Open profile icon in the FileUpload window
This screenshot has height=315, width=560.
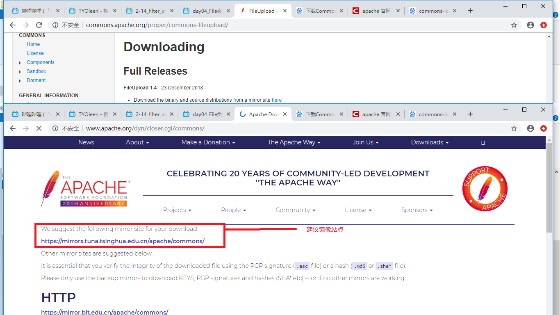click(530, 25)
